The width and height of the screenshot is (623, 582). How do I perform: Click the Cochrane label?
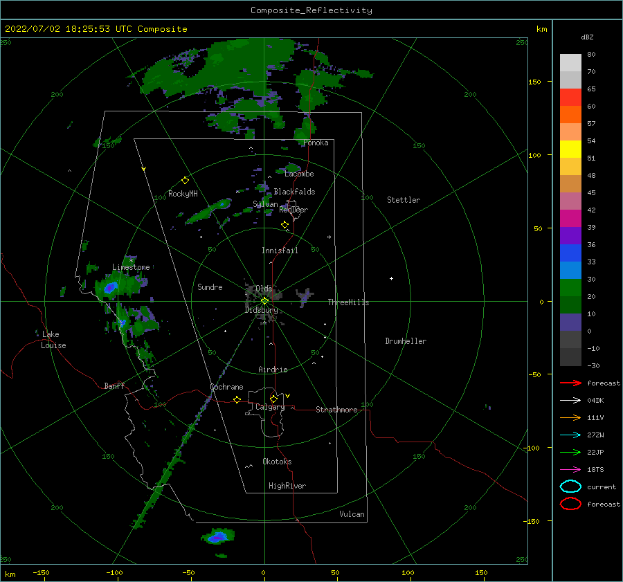(226, 387)
